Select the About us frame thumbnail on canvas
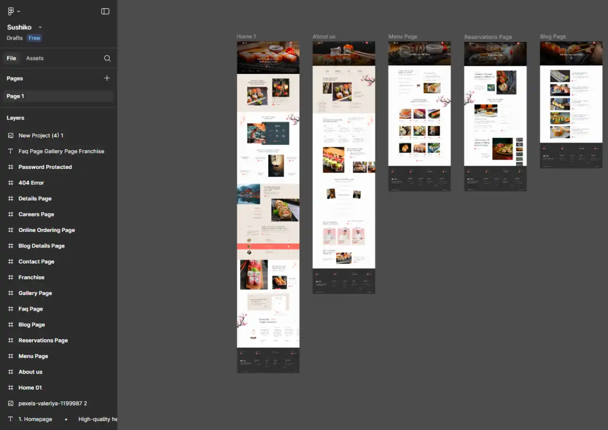Screen dimensions: 608x430 [344, 167]
